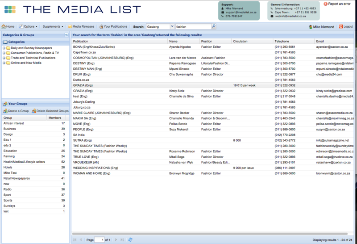The image size is (357, 244).
Task: Sort by Telephone column header
Action: click(x=294, y=41)
